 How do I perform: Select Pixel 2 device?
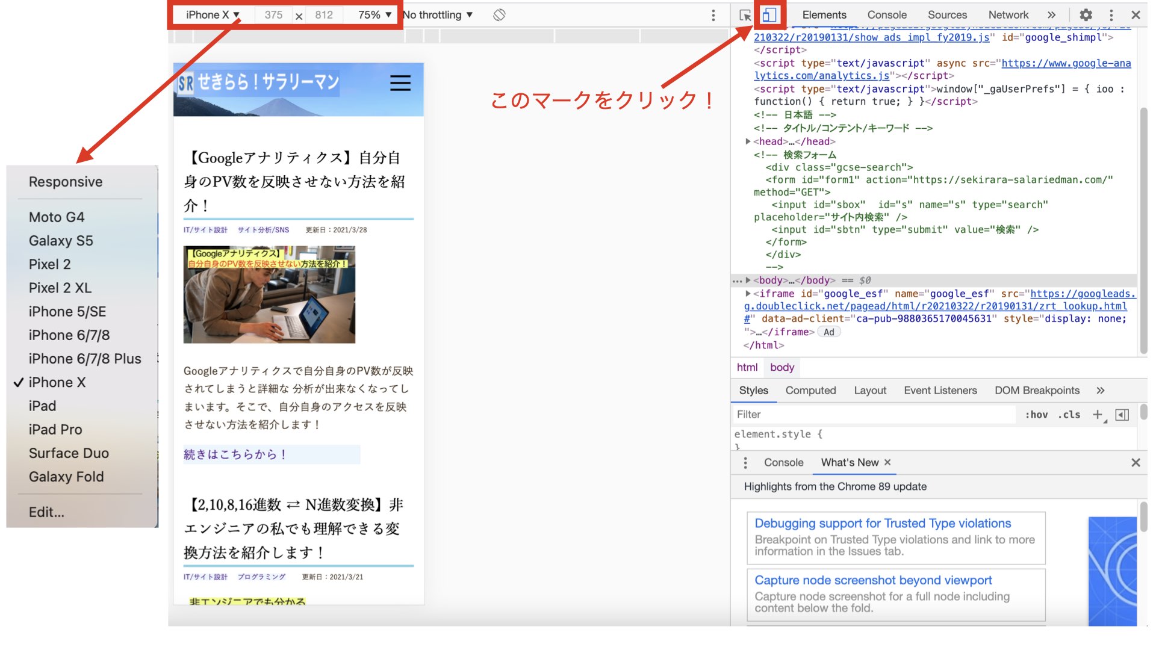click(x=49, y=264)
